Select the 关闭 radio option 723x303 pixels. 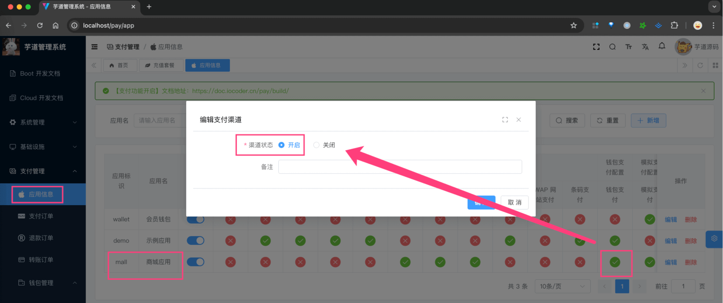pos(316,145)
